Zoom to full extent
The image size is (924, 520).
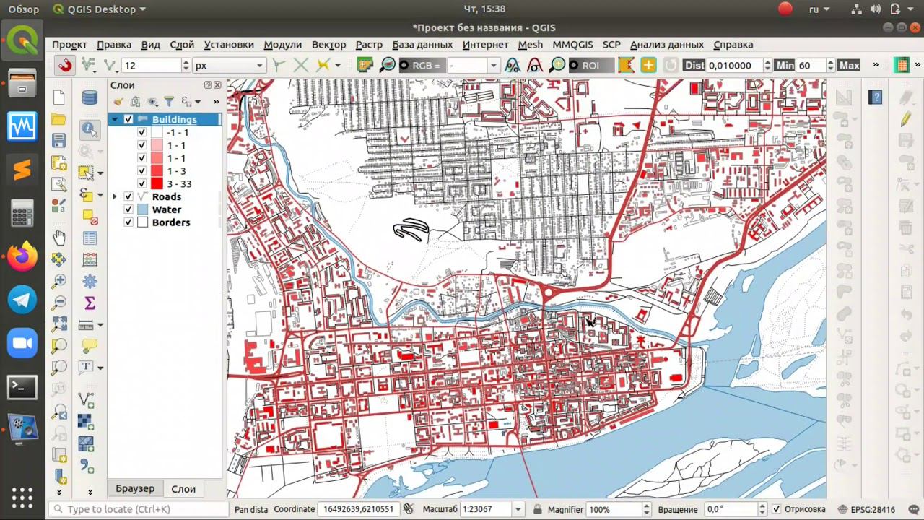click(59, 324)
